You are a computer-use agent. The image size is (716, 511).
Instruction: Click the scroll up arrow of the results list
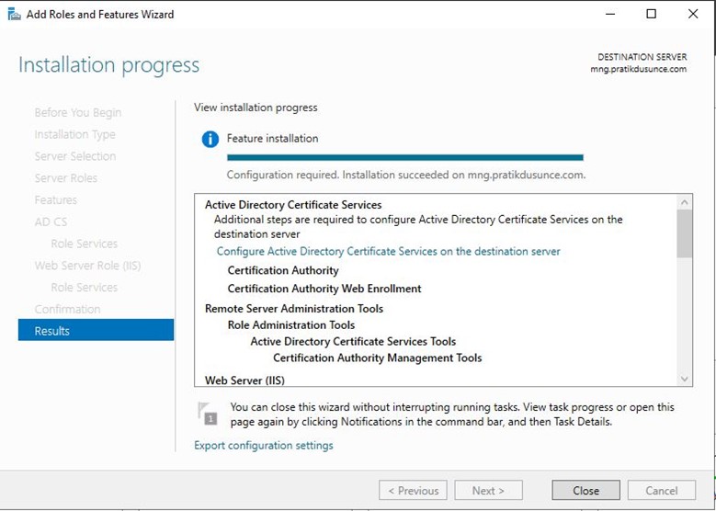point(685,202)
